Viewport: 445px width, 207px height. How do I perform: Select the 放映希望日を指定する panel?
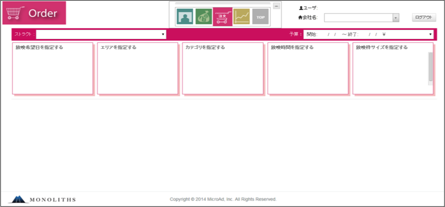coord(53,68)
